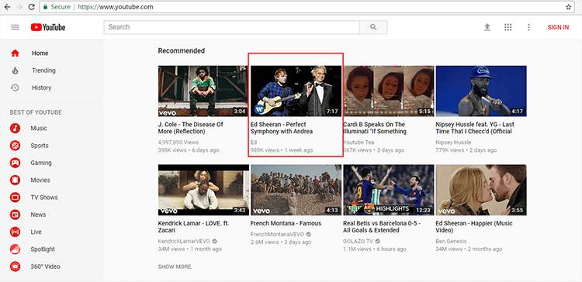Click the Movies category icon

coord(16,180)
